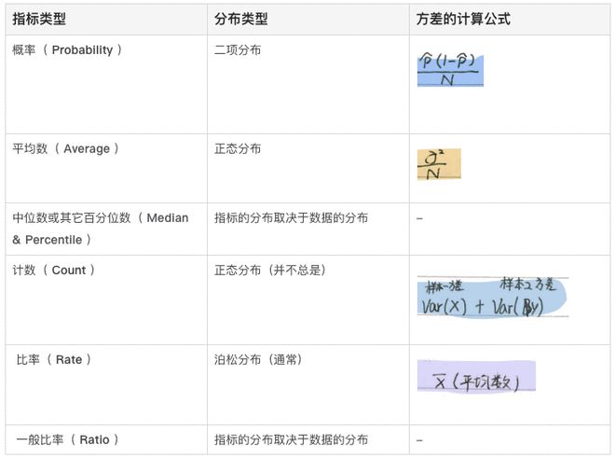Click the 二项分布 cell
Screen dimensions: 615x459
pos(238,50)
